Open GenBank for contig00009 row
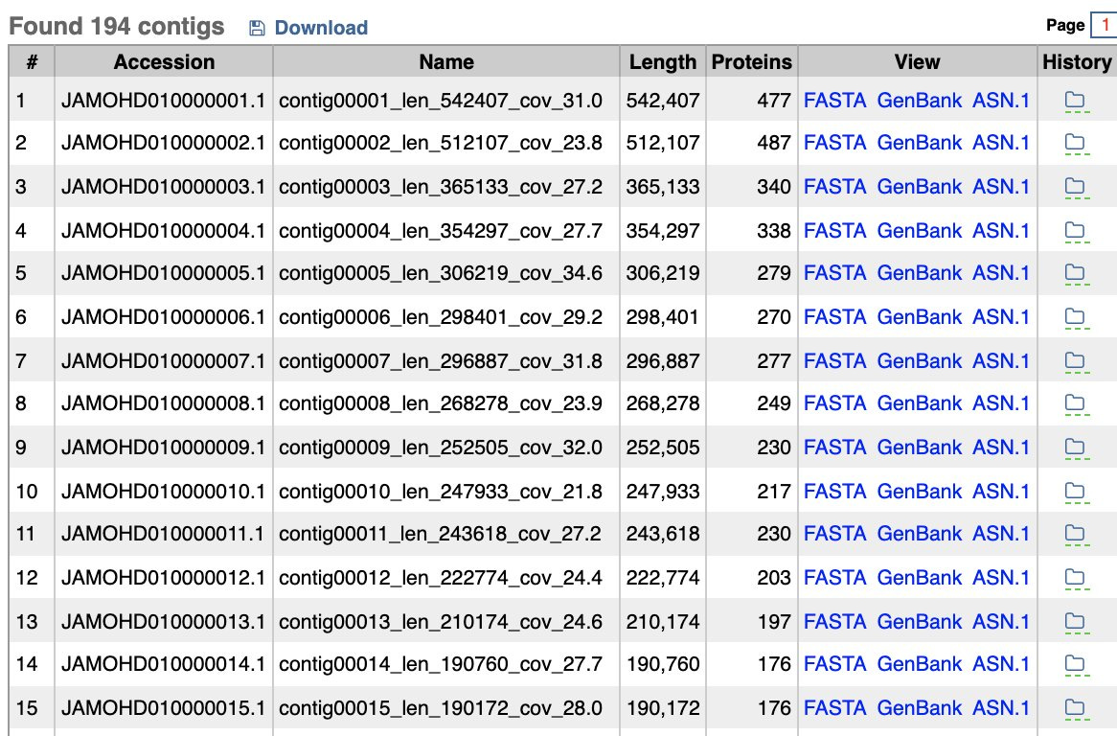The width and height of the screenshot is (1117, 736). [919, 448]
